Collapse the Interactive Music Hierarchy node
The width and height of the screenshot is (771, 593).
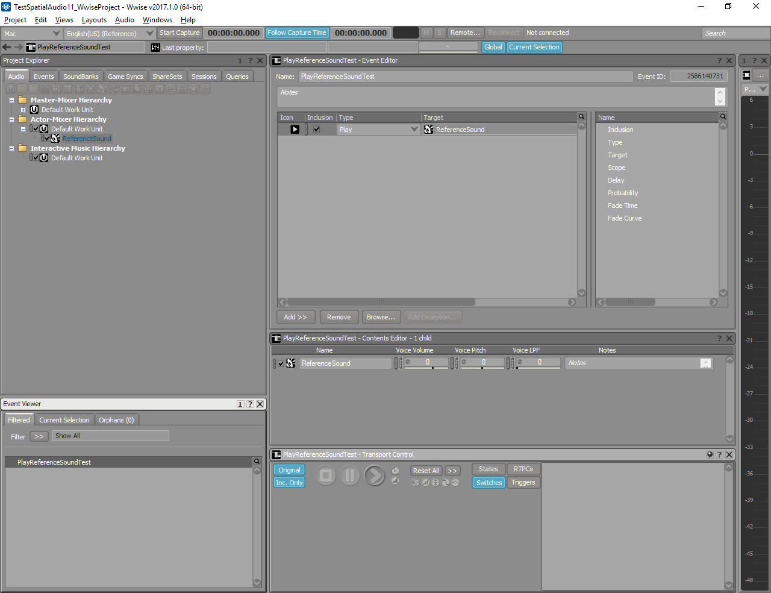(x=11, y=148)
